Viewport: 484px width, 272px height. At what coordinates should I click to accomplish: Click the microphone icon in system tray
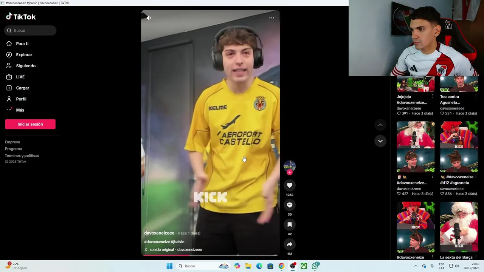coord(432,266)
